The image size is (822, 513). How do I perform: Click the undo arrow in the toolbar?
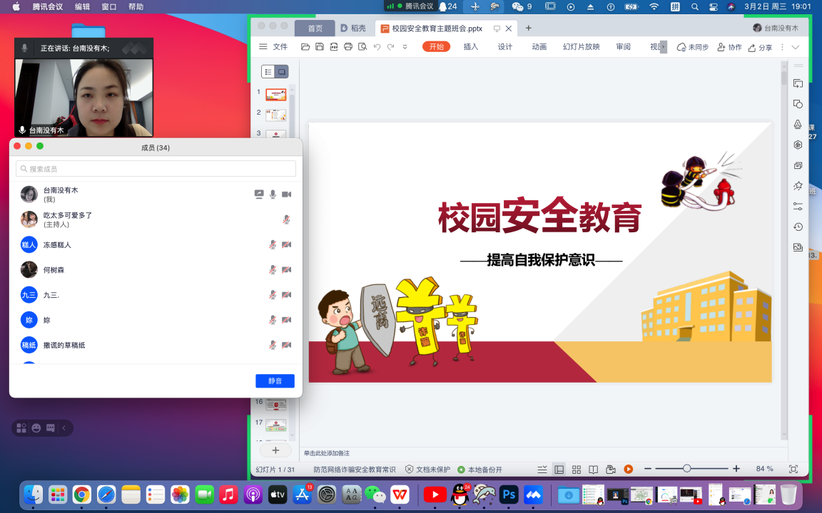click(377, 47)
